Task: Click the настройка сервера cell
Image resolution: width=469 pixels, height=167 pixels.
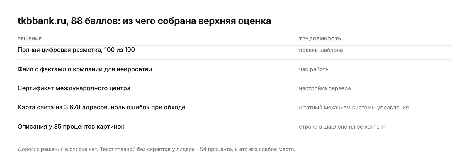Action: 325,88
